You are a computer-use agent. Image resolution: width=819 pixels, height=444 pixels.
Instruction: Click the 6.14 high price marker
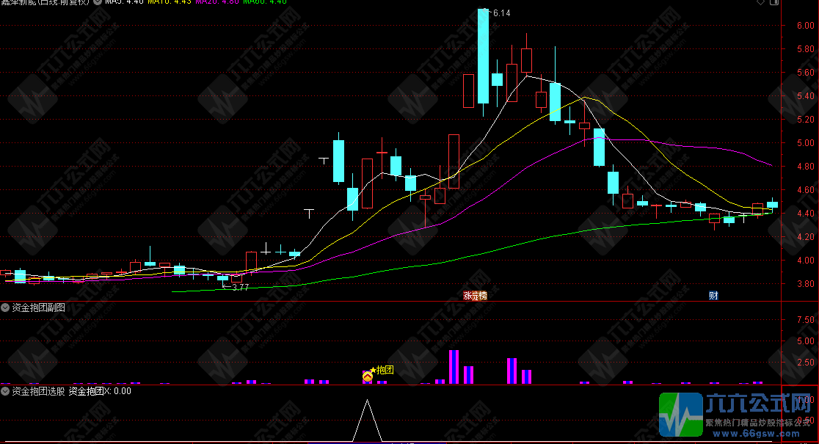pyautogui.click(x=500, y=13)
